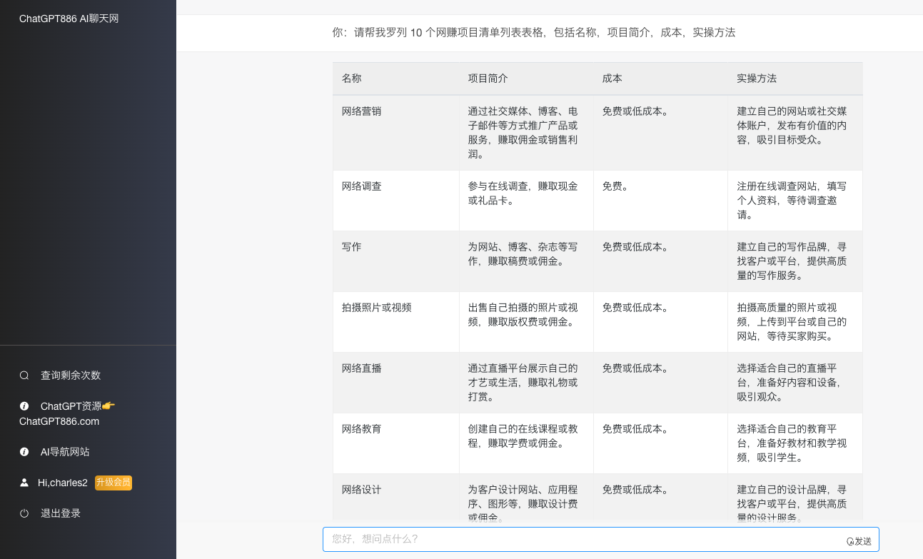
Task: Click the info icon next to ChatGPT资源
Action: click(24, 406)
